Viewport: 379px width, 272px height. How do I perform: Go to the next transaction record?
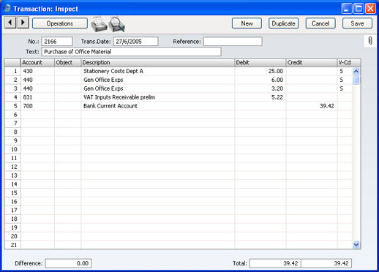[23, 23]
